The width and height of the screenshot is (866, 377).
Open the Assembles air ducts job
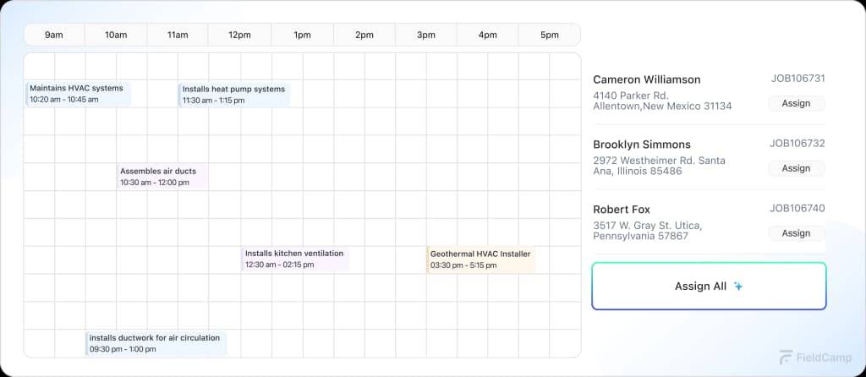tap(162, 177)
